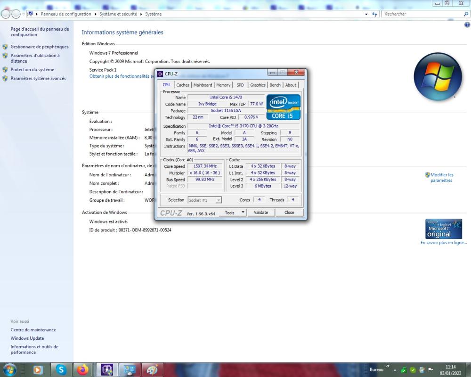Image resolution: width=471 pixels, height=377 pixels.
Task: Click the magnifier icon in the Rechercher box
Action: click(x=465, y=14)
